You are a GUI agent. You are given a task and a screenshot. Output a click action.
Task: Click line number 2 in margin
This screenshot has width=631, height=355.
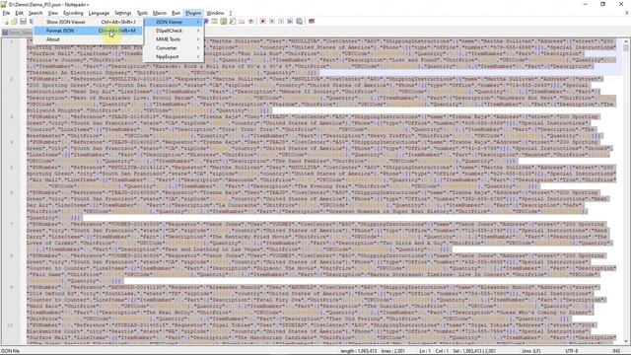click(x=11, y=79)
